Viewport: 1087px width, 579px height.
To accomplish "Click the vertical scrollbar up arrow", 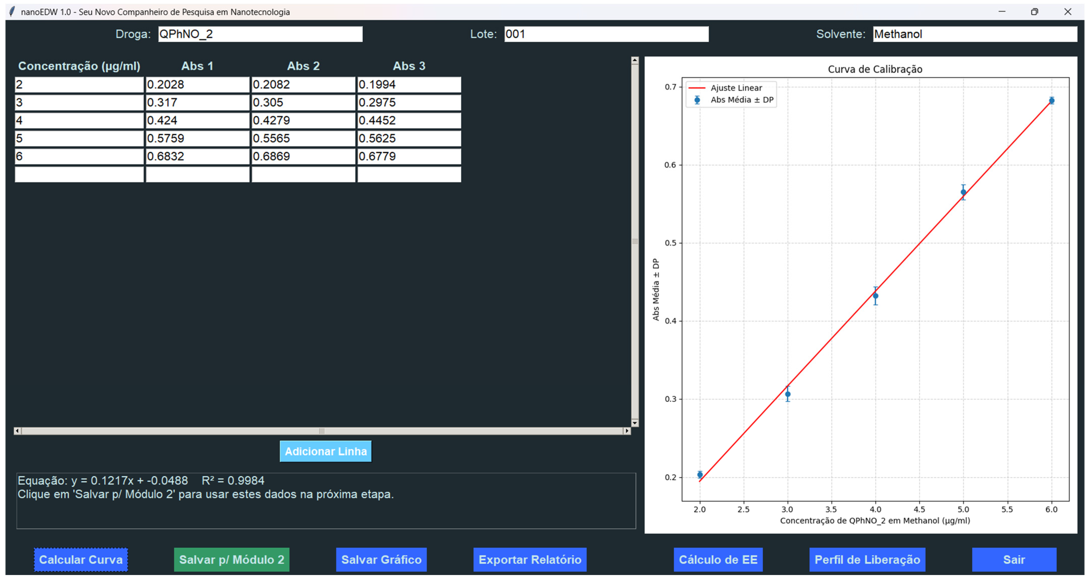I will tap(635, 61).
